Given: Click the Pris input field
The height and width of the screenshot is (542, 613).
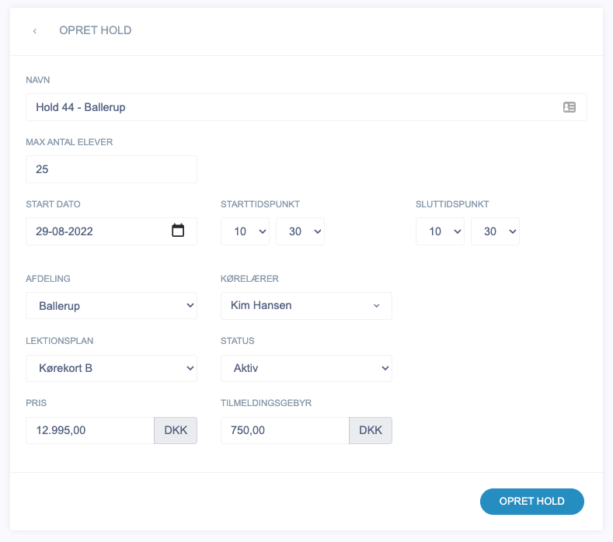Looking at the screenshot, I should tap(90, 430).
